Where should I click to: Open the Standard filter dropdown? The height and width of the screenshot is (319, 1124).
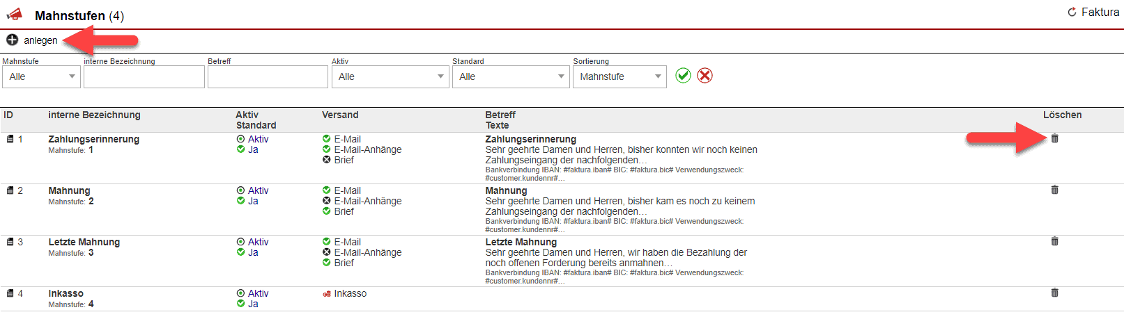click(x=511, y=76)
